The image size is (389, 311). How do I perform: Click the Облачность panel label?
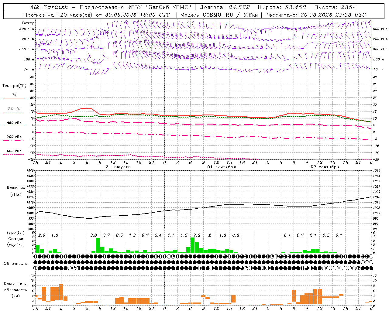click(15, 264)
